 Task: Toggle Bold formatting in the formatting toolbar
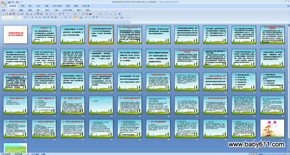point(25,17)
